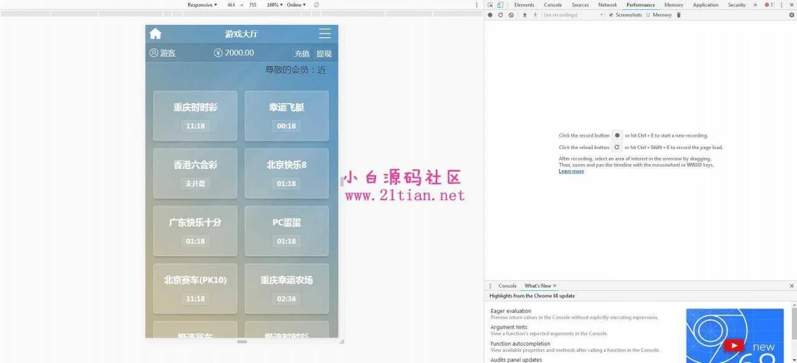This screenshot has height=363, width=797.
Task: Open Performance capture settings gear
Action: (x=791, y=15)
